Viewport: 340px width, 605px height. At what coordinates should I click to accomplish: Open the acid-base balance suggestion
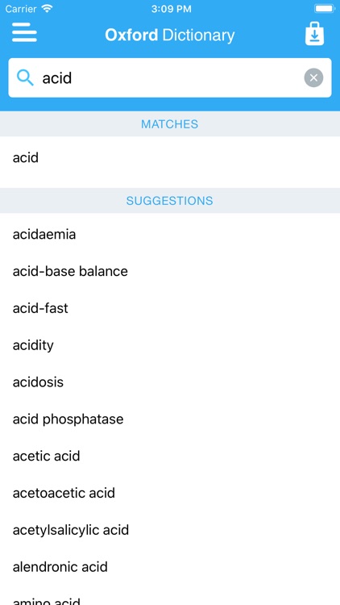click(170, 271)
